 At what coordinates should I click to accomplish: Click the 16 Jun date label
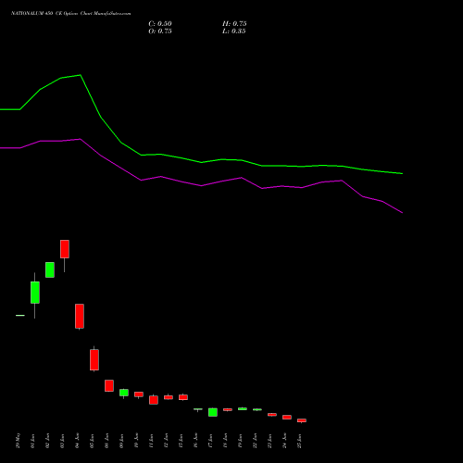pyautogui.click(x=195, y=441)
